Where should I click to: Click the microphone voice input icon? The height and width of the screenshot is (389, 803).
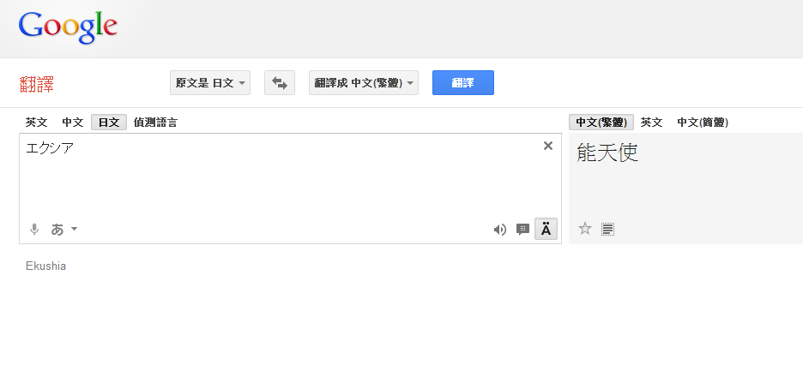point(34,229)
